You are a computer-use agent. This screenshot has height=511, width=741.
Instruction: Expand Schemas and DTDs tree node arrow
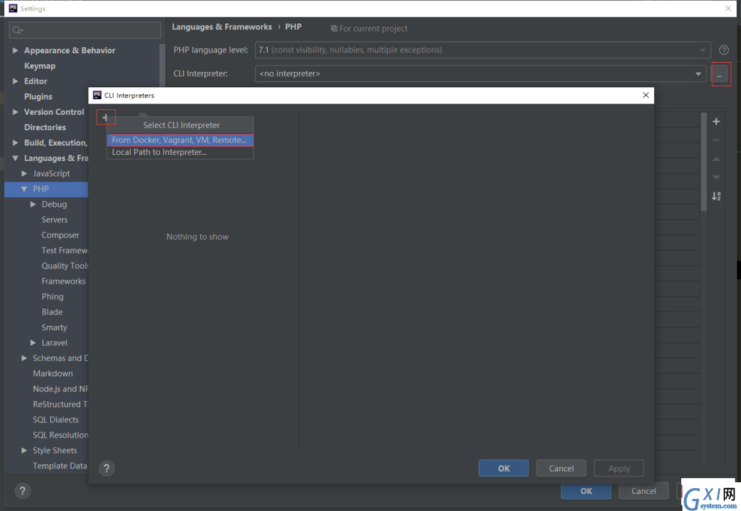[25, 359]
